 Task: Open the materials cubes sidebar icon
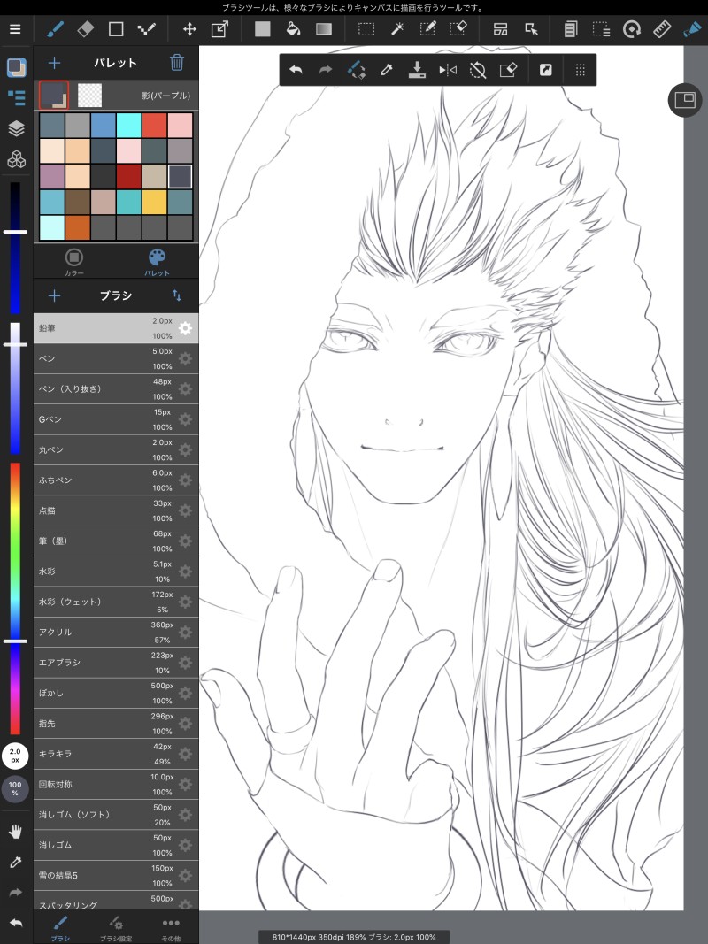[x=16, y=159]
